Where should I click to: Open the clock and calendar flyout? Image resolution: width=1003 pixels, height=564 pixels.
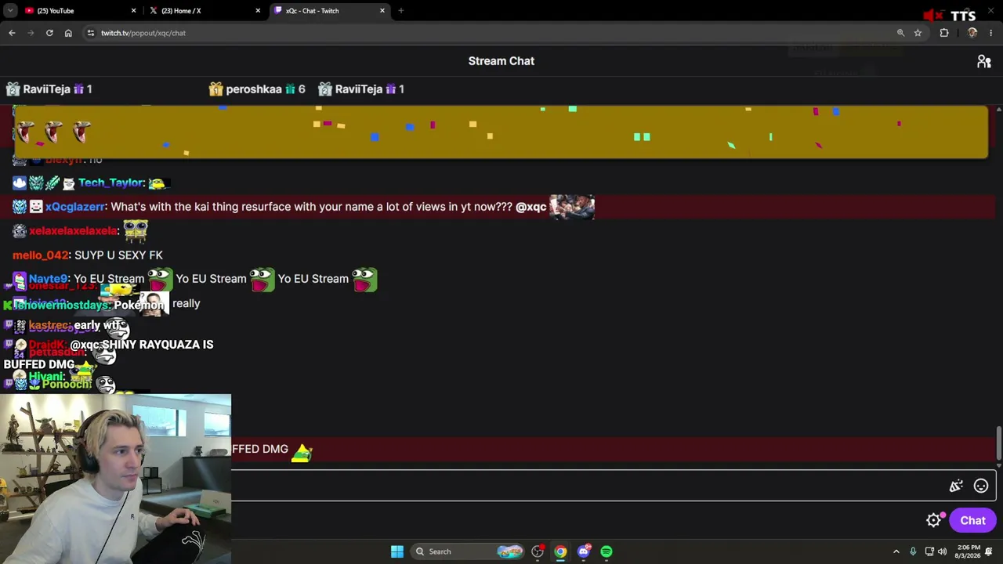969,551
